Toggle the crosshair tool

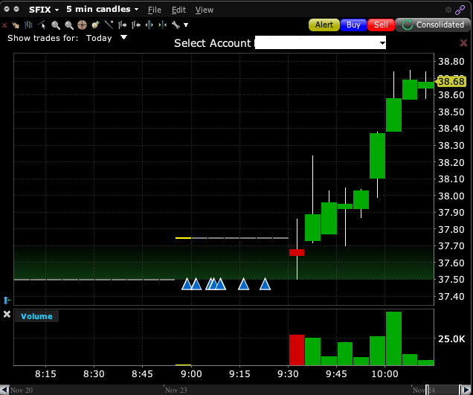pos(82,25)
